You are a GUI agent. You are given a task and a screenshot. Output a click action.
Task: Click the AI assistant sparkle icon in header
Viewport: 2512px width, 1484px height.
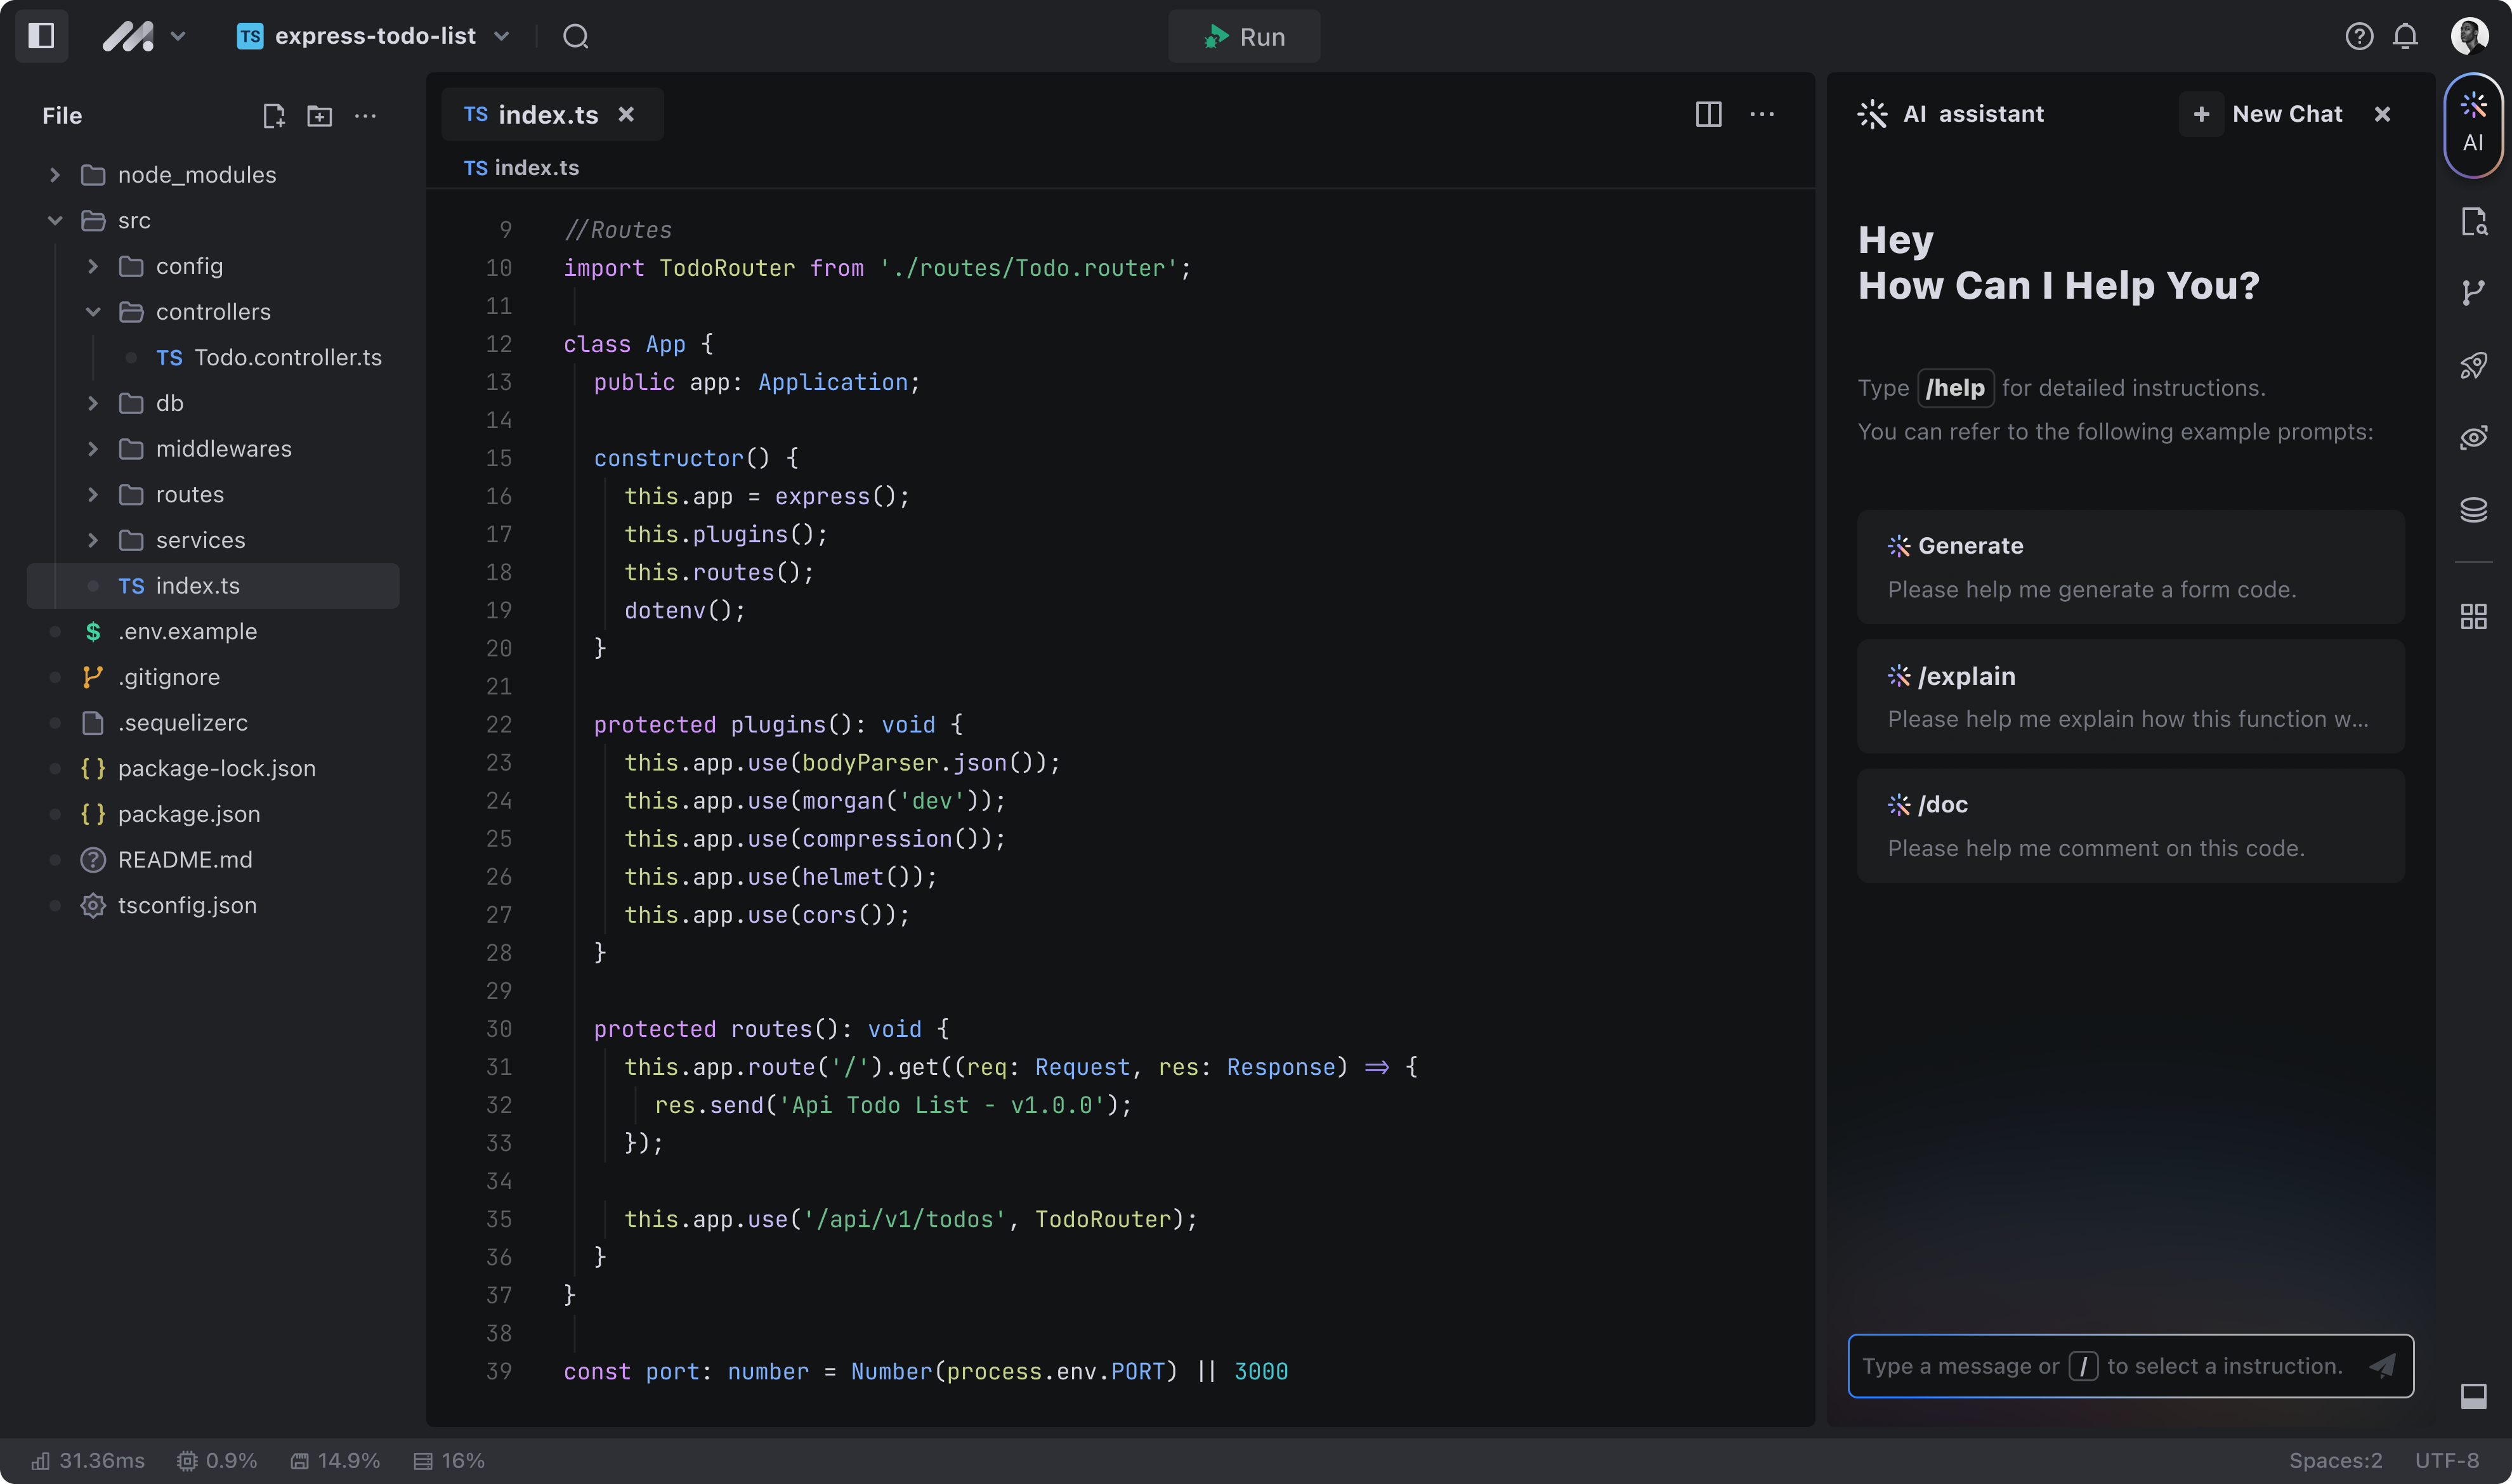click(x=1872, y=114)
